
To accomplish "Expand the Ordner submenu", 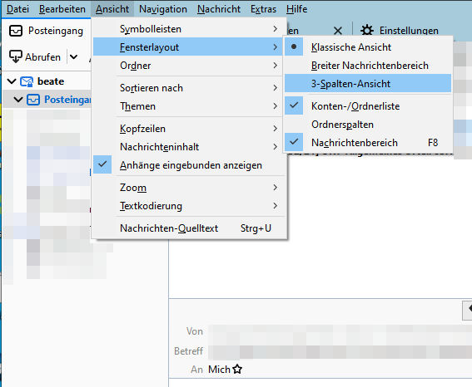I will (189, 65).
